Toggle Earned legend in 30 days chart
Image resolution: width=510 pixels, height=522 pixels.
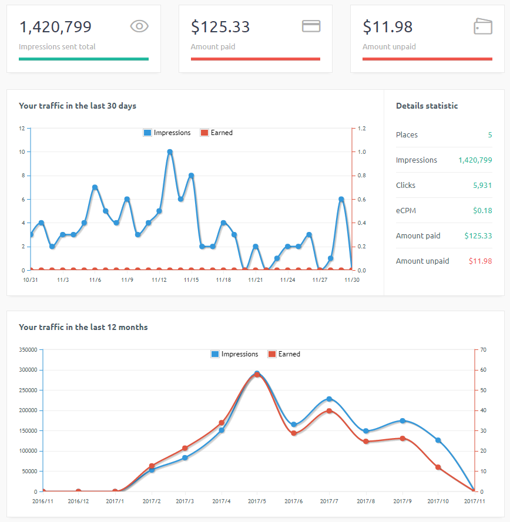pos(216,133)
